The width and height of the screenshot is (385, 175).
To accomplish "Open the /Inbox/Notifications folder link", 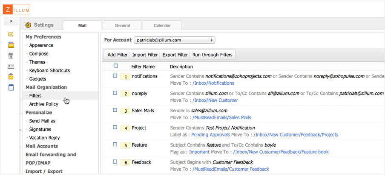I will point(213,83).
